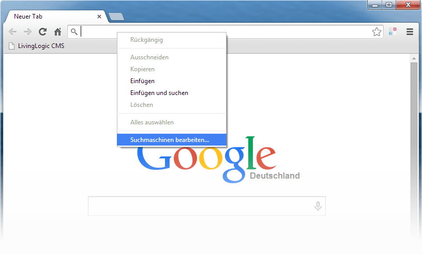422x254 pixels.
Task: Select Einfügen und suchen
Action: (x=172, y=93)
